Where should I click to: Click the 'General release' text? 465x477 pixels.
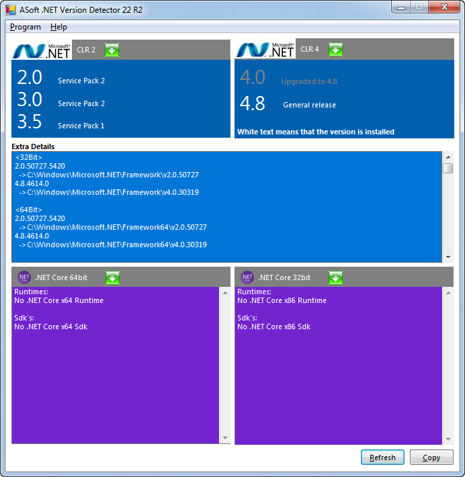[x=310, y=105]
